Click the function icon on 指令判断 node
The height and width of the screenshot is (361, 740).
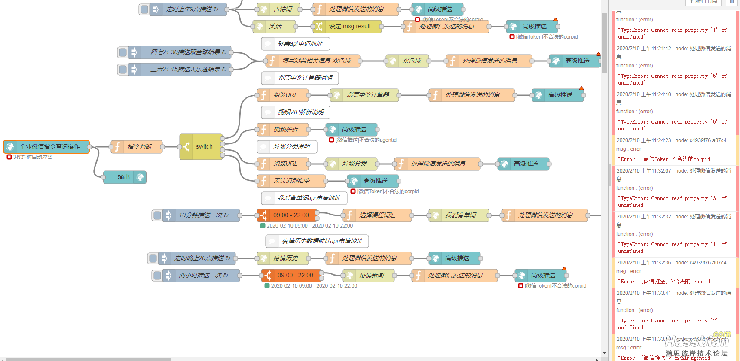coord(117,146)
